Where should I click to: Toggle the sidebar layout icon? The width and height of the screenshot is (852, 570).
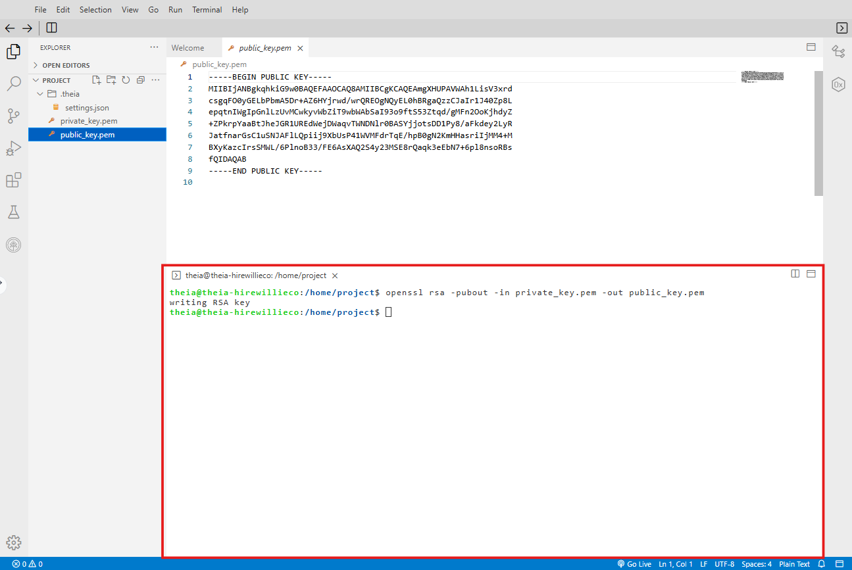(x=51, y=28)
